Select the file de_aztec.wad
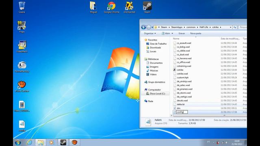This screenshot has height=146, width=260. (x=183, y=85)
